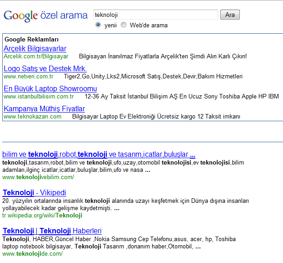Open the Teknoloji - Vikipedi result
Image resolution: width=283 pixels, height=263 pixels.
coord(34,193)
